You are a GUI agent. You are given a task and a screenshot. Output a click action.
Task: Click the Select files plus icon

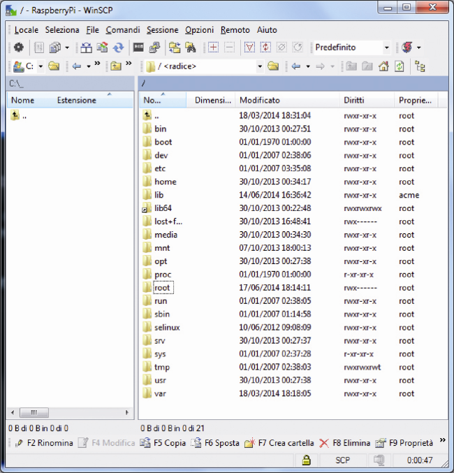point(213,48)
